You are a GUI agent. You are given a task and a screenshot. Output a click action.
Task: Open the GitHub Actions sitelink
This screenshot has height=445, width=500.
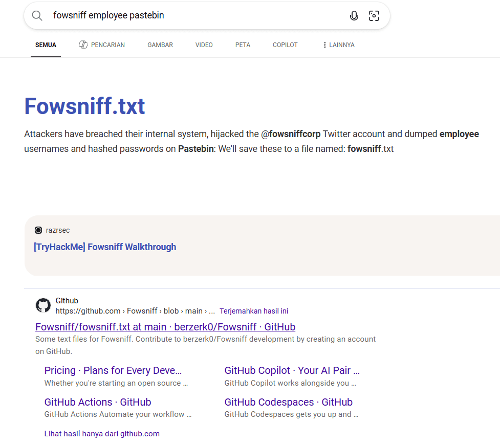[x=98, y=402]
